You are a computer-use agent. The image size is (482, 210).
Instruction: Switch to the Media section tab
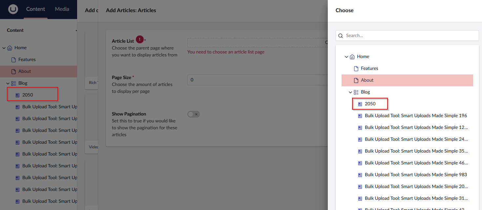point(62,9)
